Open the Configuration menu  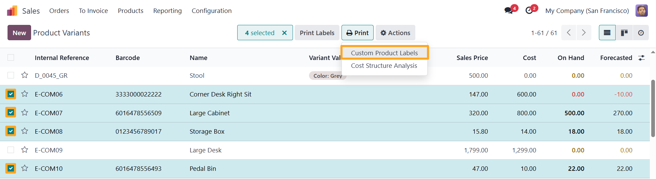pos(212,11)
